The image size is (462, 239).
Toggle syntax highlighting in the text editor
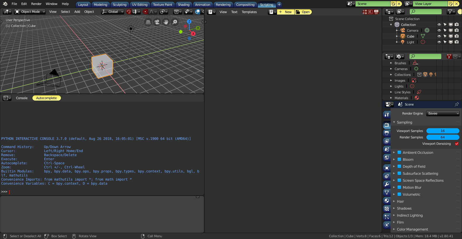(x=376, y=12)
